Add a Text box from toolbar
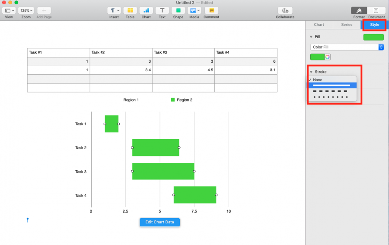Image resolution: width=389 pixels, height=245 pixels. point(162,10)
